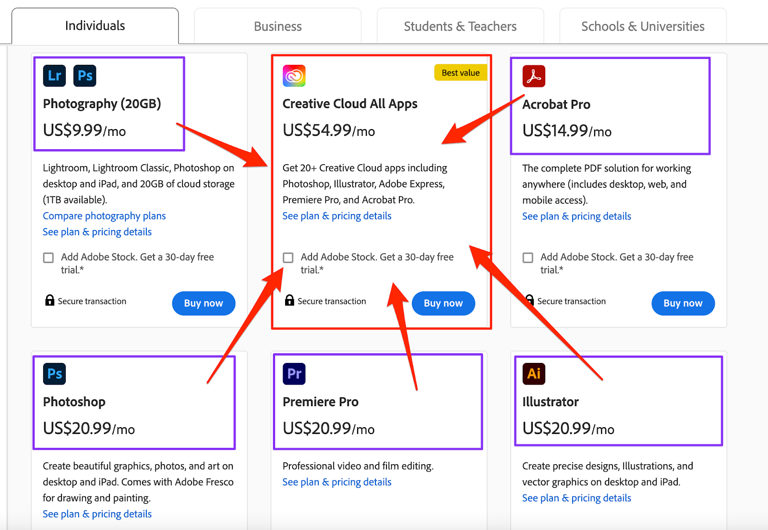Click Buy now for Creative Cloud All Apps
768x530 pixels.
point(444,303)
